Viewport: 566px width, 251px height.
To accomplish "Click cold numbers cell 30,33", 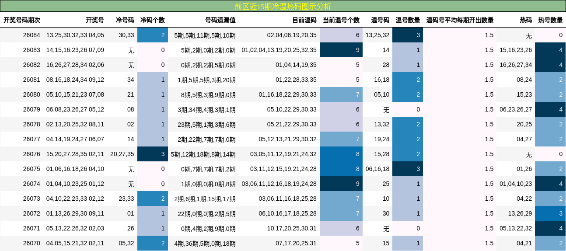I will pyautogui.click(x=126, y=35).
